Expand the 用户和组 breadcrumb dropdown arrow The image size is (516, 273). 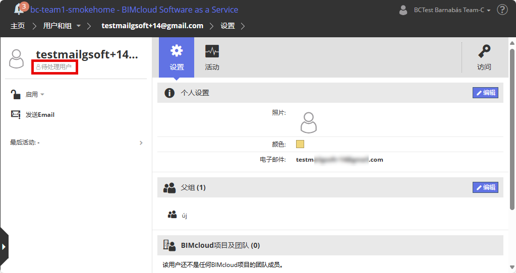pyautogui.click(x=79, y=26)
